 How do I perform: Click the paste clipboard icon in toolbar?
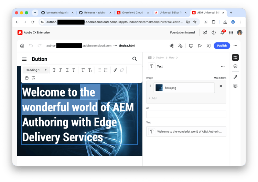(x=26, y=78)
